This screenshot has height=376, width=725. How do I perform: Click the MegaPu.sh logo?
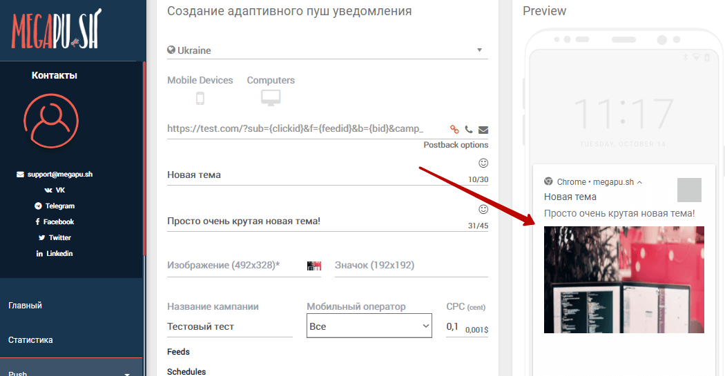[x=56, y=30]
